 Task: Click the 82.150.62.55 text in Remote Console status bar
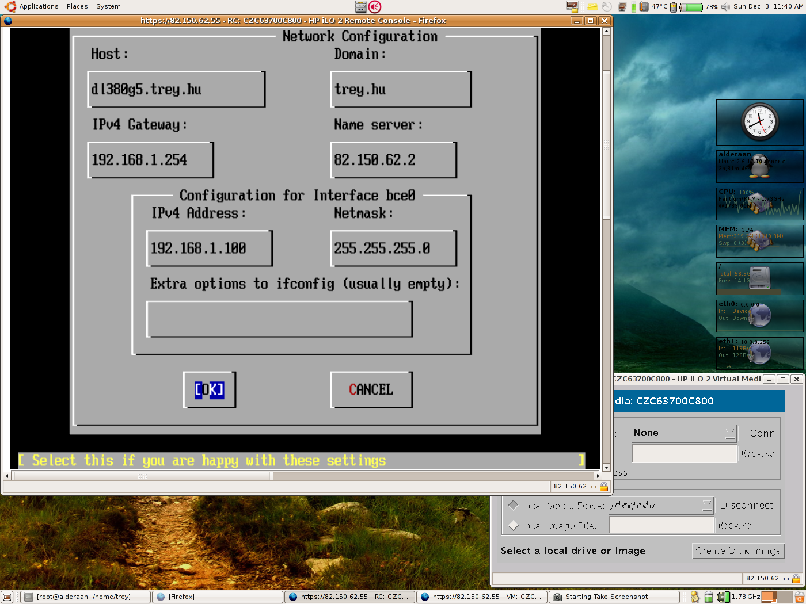[575, 487]
